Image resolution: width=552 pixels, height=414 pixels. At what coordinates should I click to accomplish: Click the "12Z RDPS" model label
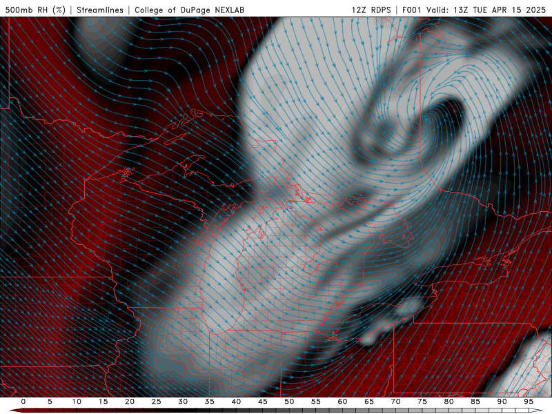[x=371, y=10]
